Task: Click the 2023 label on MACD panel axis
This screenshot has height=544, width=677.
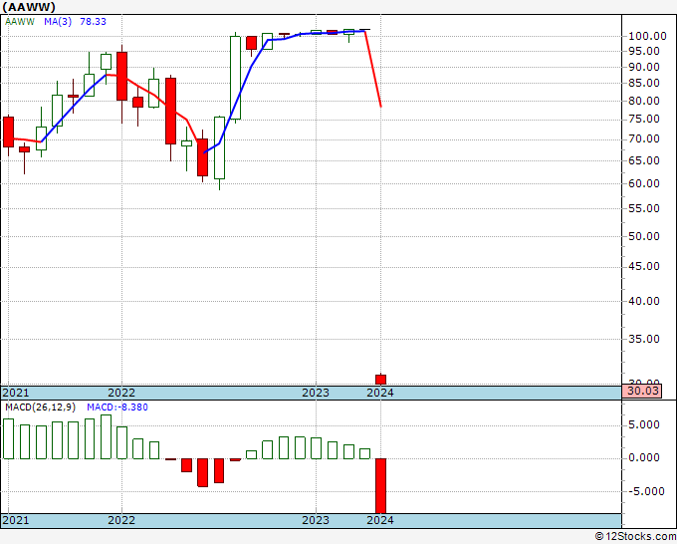Action: 316,521
